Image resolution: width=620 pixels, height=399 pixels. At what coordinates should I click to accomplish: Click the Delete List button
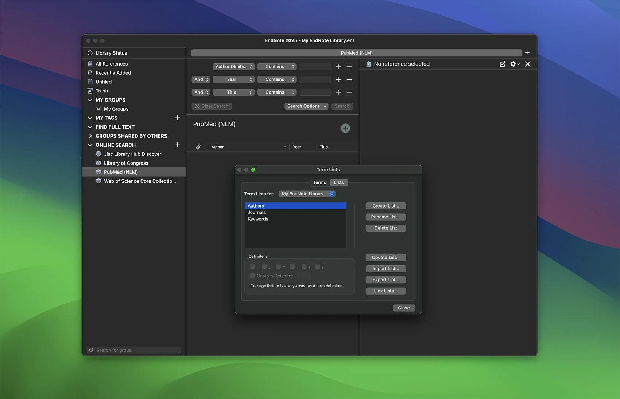pyautogui.click(x=386, y=228)
